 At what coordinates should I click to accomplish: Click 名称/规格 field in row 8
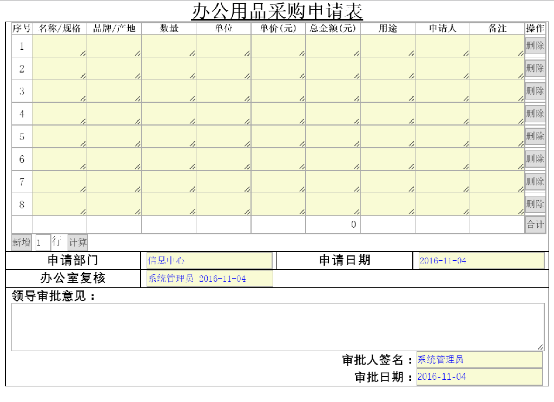(60, 204)
